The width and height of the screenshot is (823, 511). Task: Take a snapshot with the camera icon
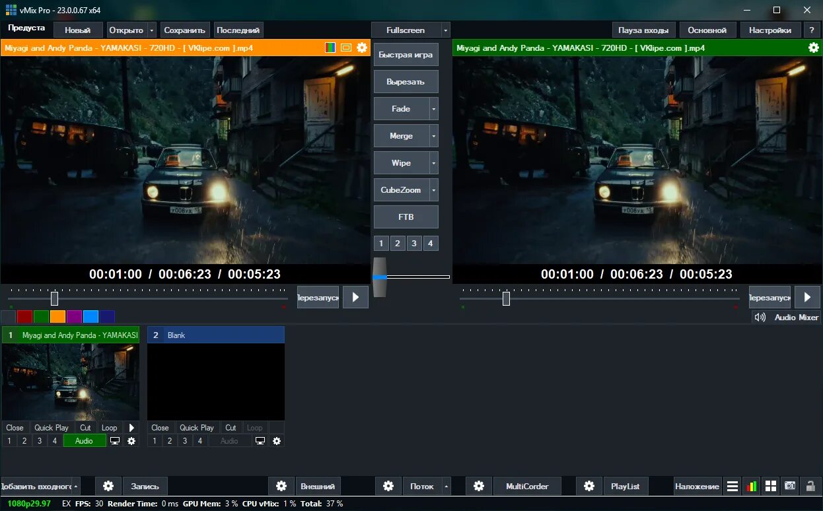click(790, 486)
